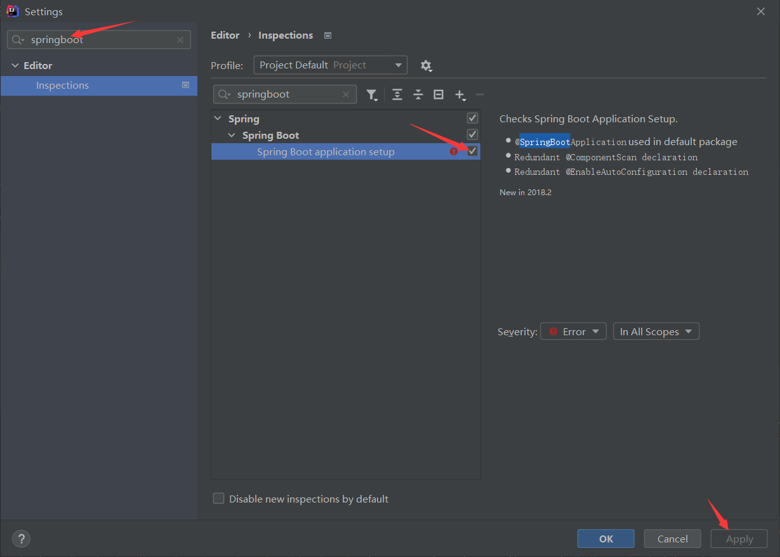The height and width of the screenshot is (557, 780).
Task: Close the Settings dialog window
Action: [762, 11]
